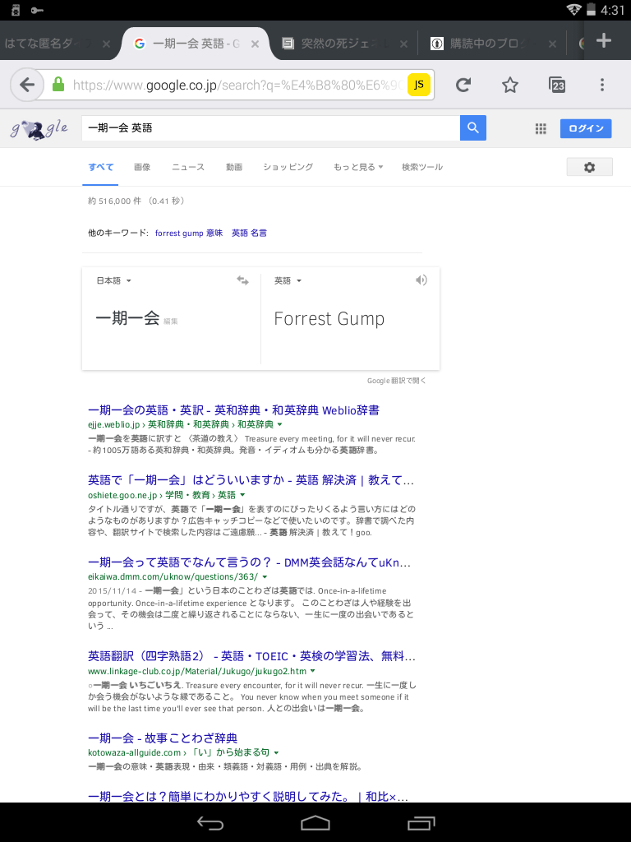Swap translation languages with the arrows icon

tap(242, 280)
